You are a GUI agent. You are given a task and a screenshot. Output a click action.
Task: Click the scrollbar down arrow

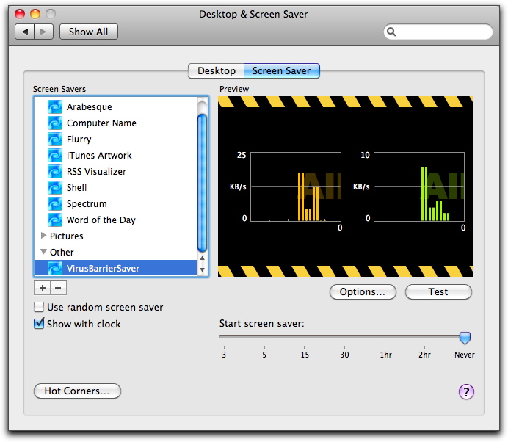202,269
